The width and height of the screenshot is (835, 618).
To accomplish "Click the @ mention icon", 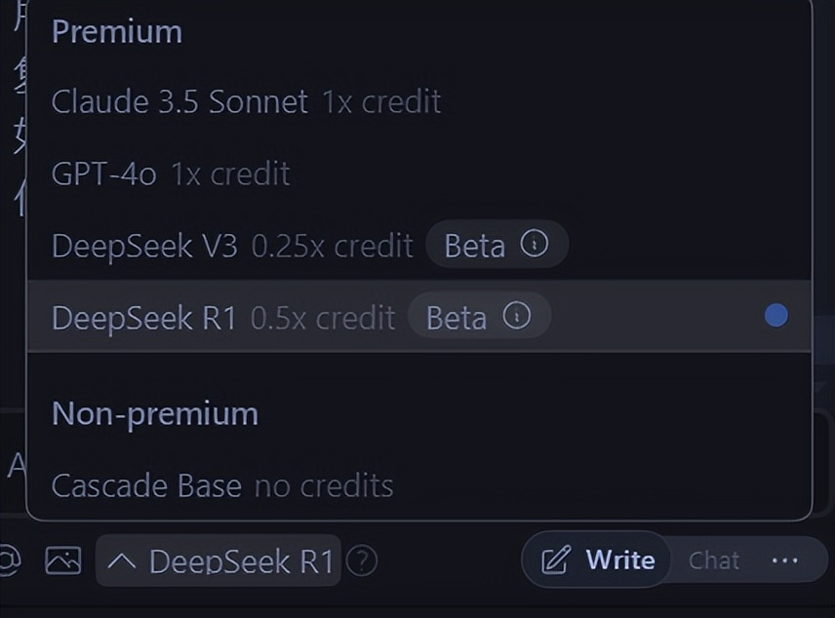I will [8, 560].
